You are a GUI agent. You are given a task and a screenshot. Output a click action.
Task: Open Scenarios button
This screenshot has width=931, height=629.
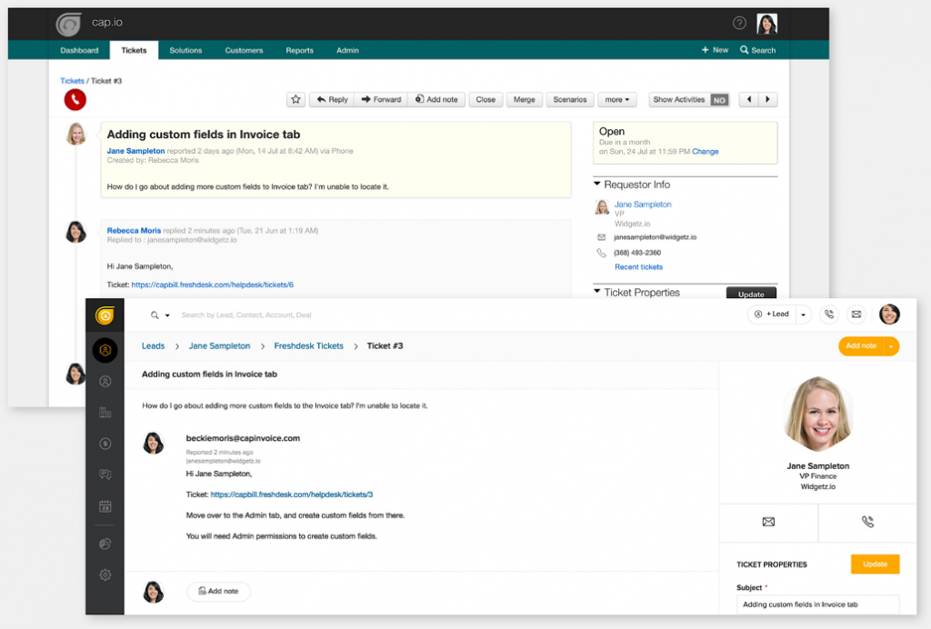click(569, 100)
